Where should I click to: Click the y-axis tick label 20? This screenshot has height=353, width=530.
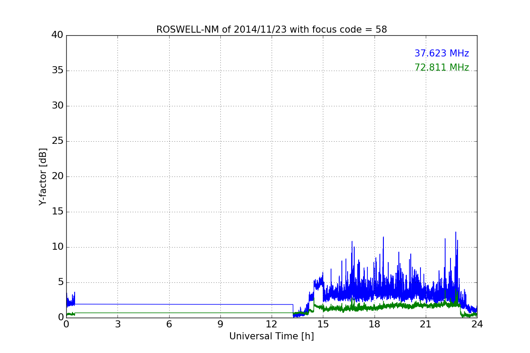57,176
